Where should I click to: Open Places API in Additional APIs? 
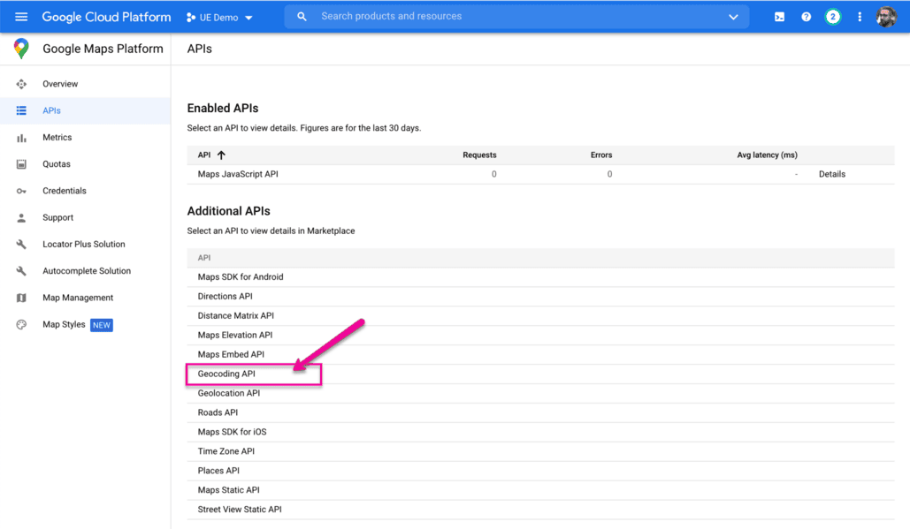218,471
